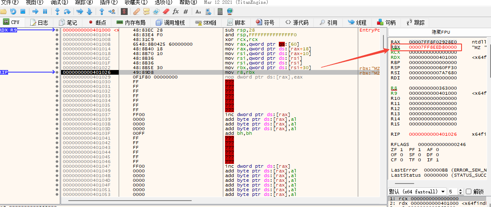Pause execution

pyautogui.click(x=45, y=12)
